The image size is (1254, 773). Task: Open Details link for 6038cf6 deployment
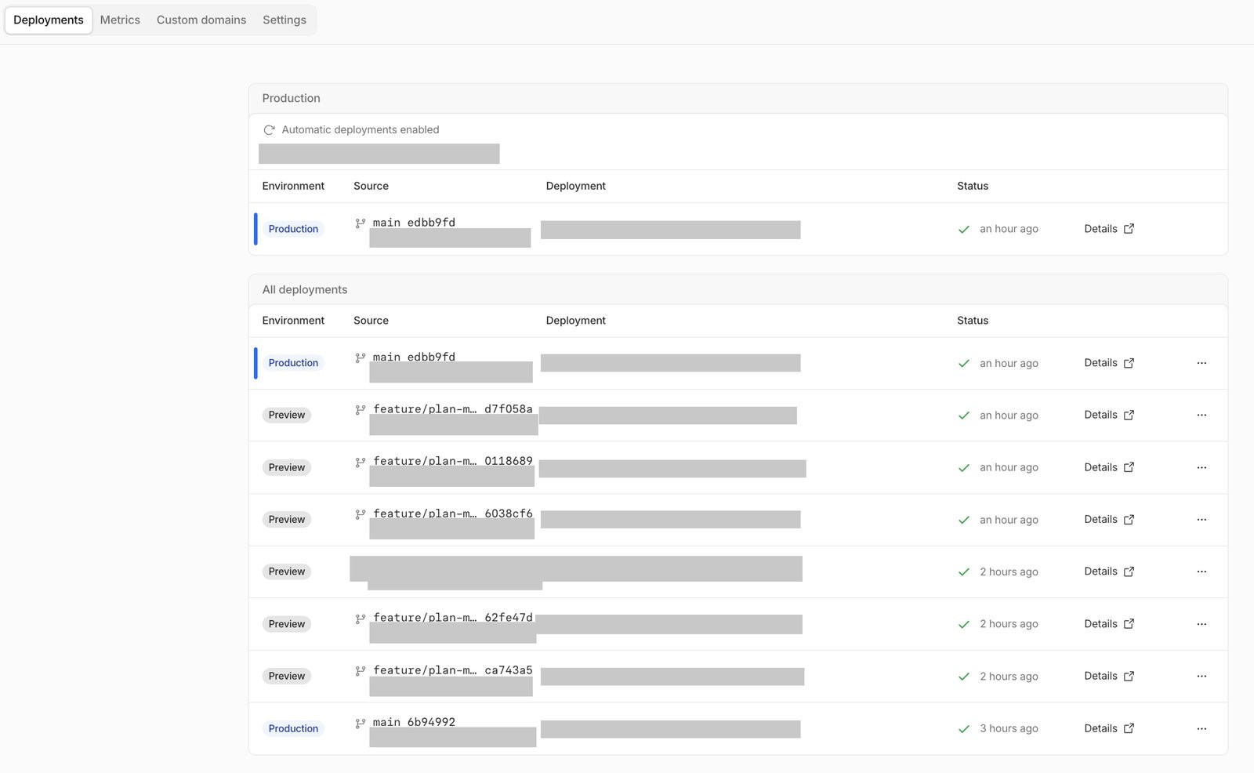[x=1109, y=519]
